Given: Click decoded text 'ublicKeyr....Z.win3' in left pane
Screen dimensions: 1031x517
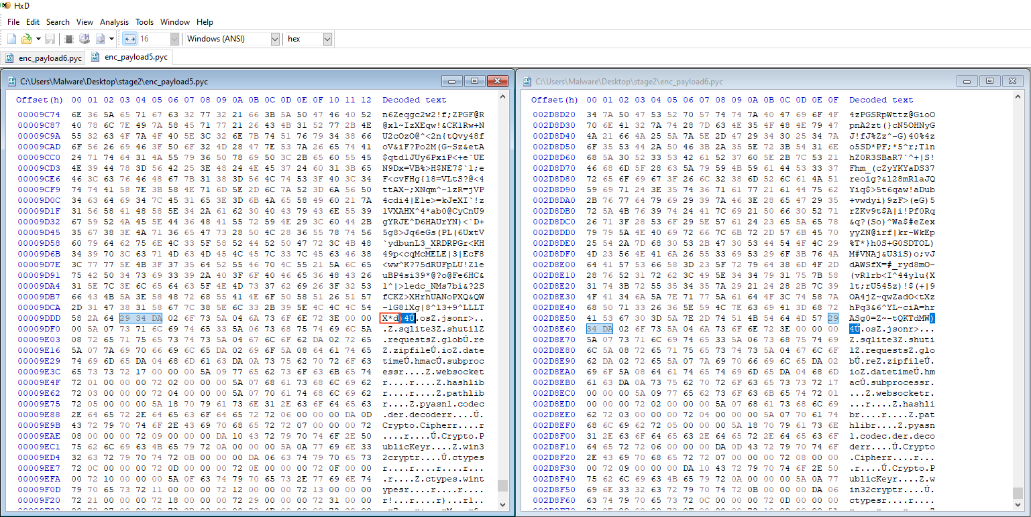Looking at the screenshot, I should [x=433, y=447].
